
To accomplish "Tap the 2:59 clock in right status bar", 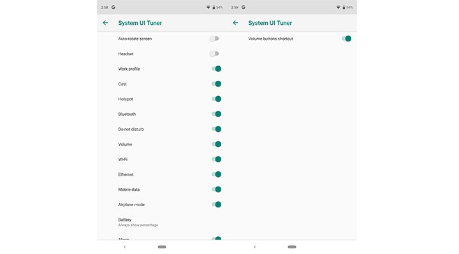I will 235,7.
